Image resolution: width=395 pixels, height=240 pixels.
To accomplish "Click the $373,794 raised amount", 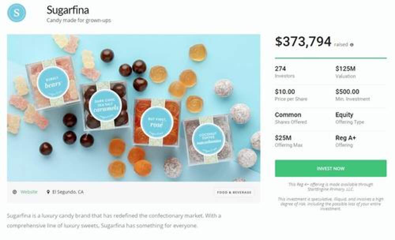I will pyautogui.click(x=303, y=42).
